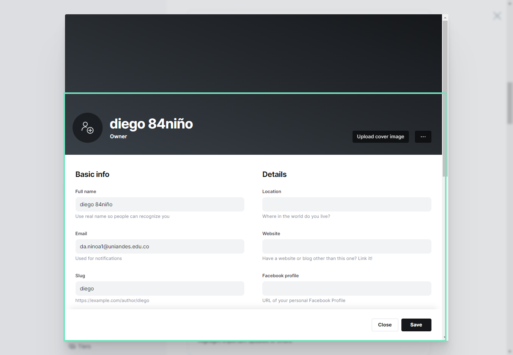Click the Close button
This screenshot has height=355, width=513.
[x=385, y=325]
